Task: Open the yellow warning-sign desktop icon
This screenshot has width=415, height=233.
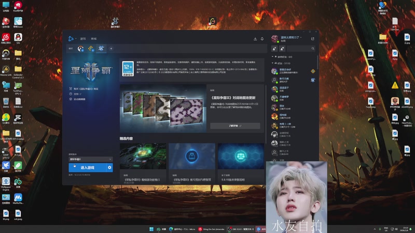Action: 395,85
